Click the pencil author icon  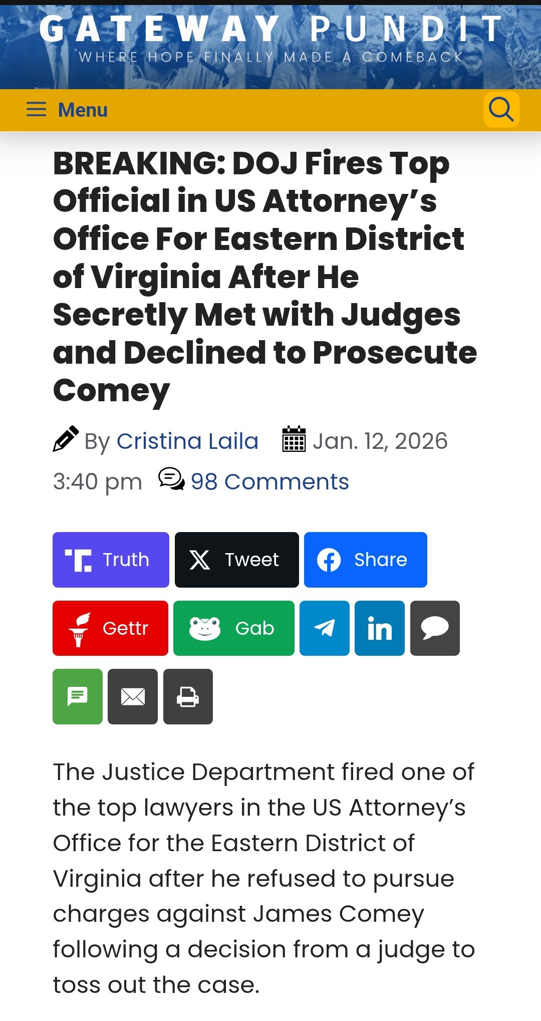click(66, 439)
